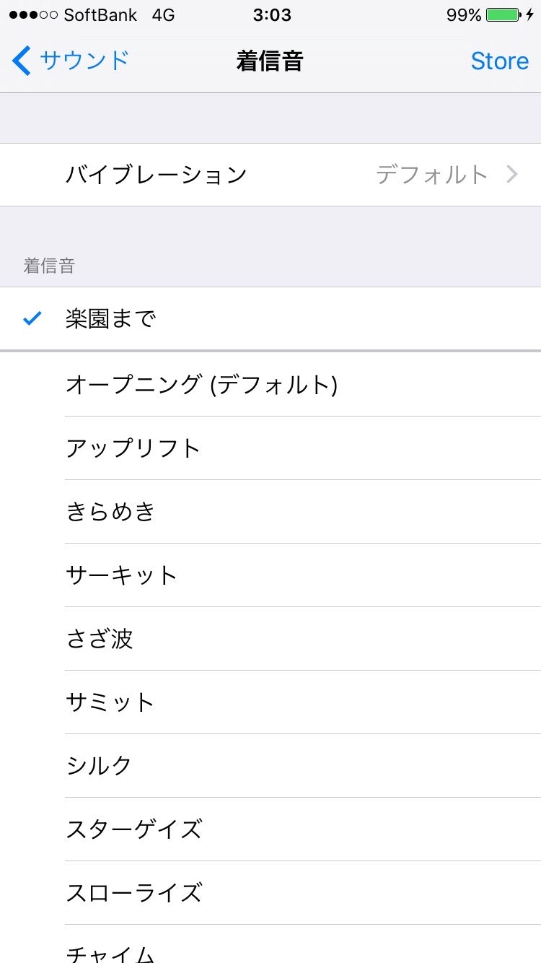The height and width of the screenshot is (963, 541).
Task: Tap the blue checkmark next to 楽園まで
Action: coord(32,318)
